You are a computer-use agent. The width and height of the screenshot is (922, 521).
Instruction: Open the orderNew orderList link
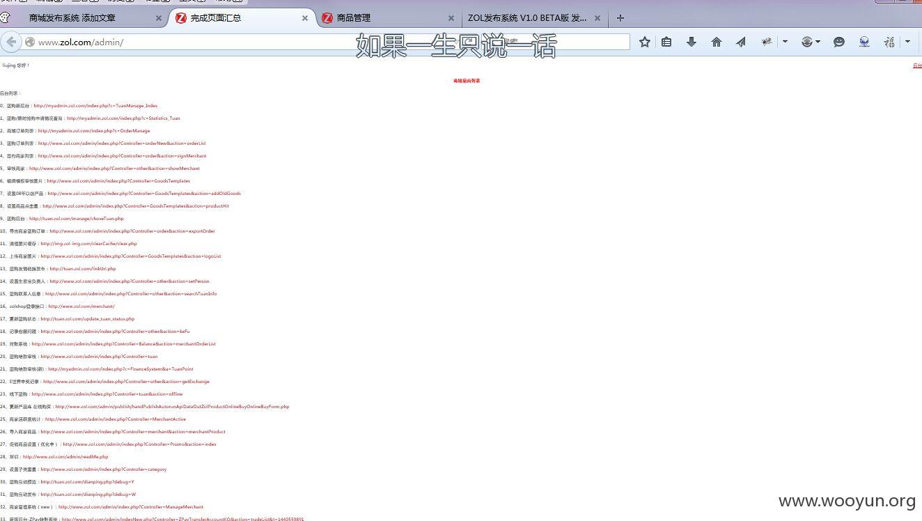point(122,143)
